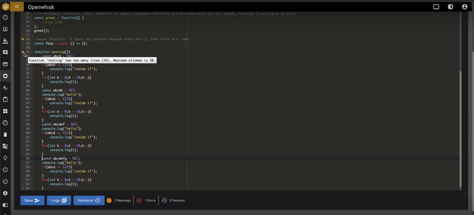The width and height of the screenshot is (474, 215).
Task: Click the '0 Versions' status text
Action: [x=177, y=200]
